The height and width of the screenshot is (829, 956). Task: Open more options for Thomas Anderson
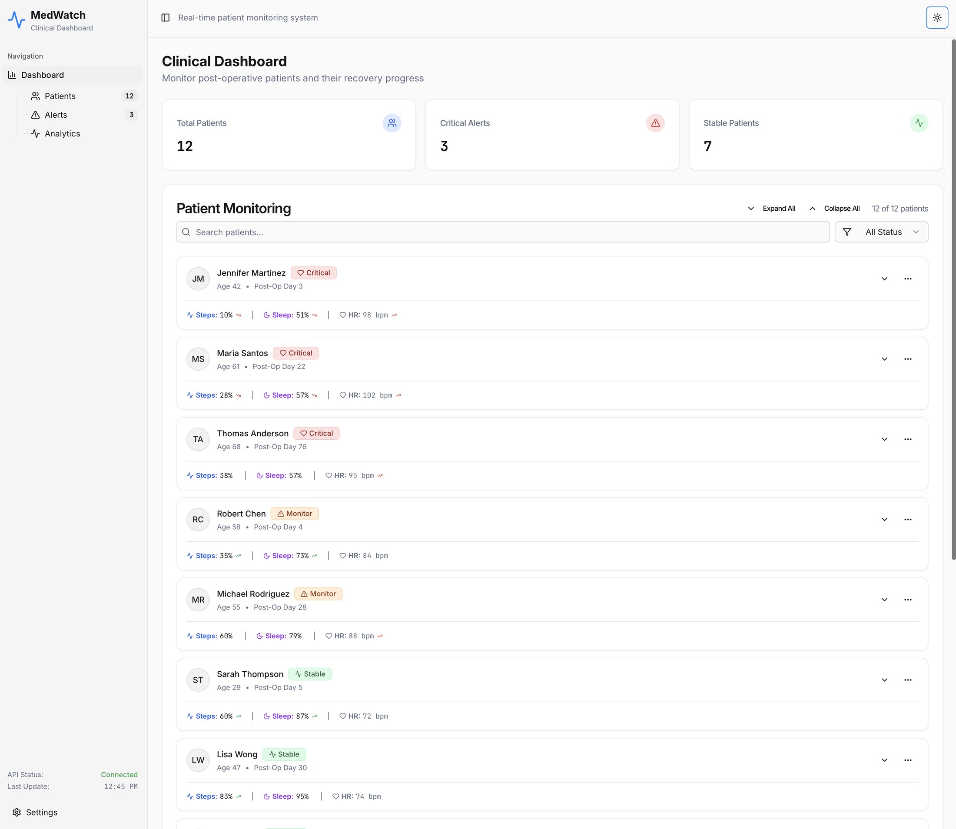click(x=908, y=439)
